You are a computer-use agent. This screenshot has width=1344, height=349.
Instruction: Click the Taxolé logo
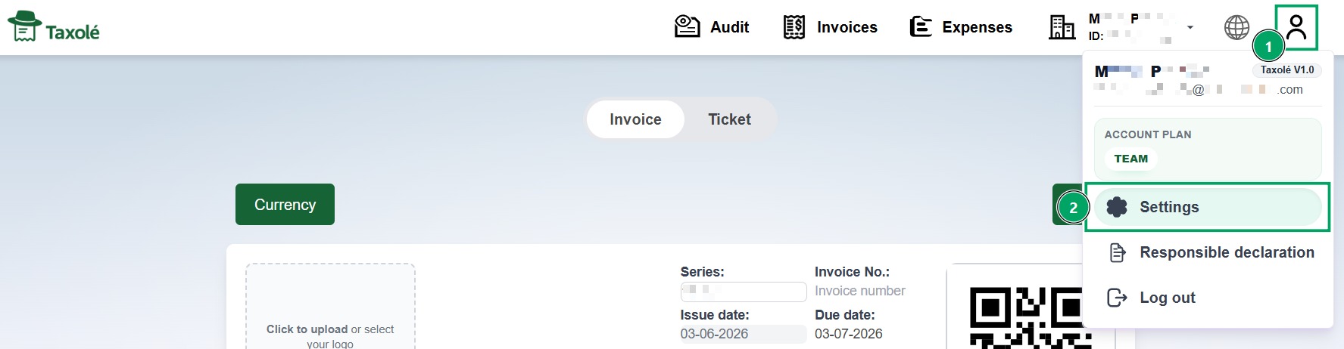point(53,27)
